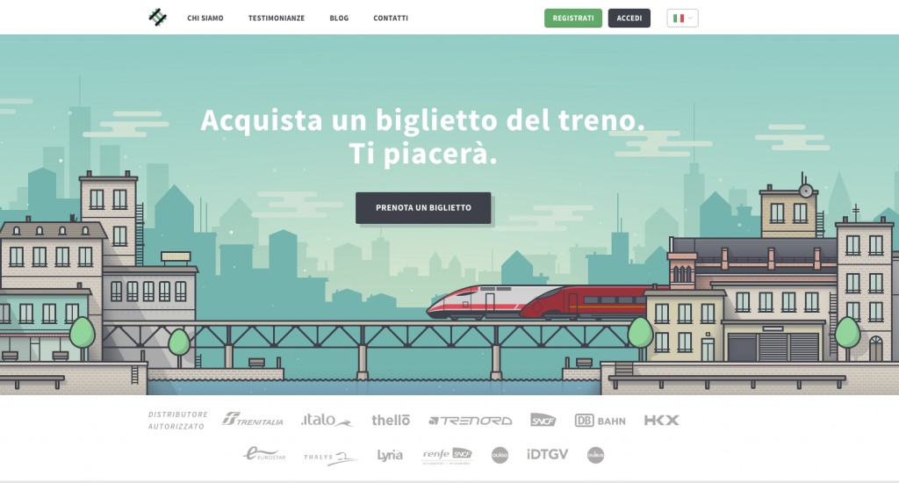
Task: Click the green Registrati button
Action: (573, 18)
